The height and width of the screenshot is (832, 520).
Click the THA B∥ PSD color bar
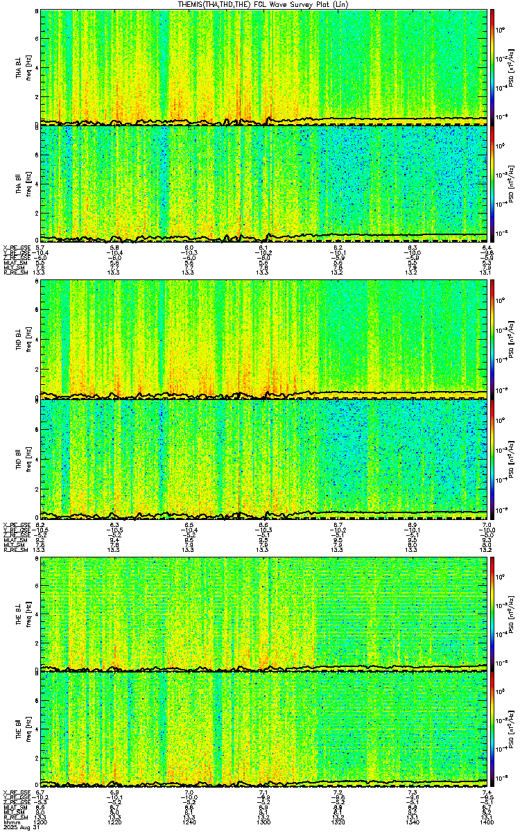492,184
